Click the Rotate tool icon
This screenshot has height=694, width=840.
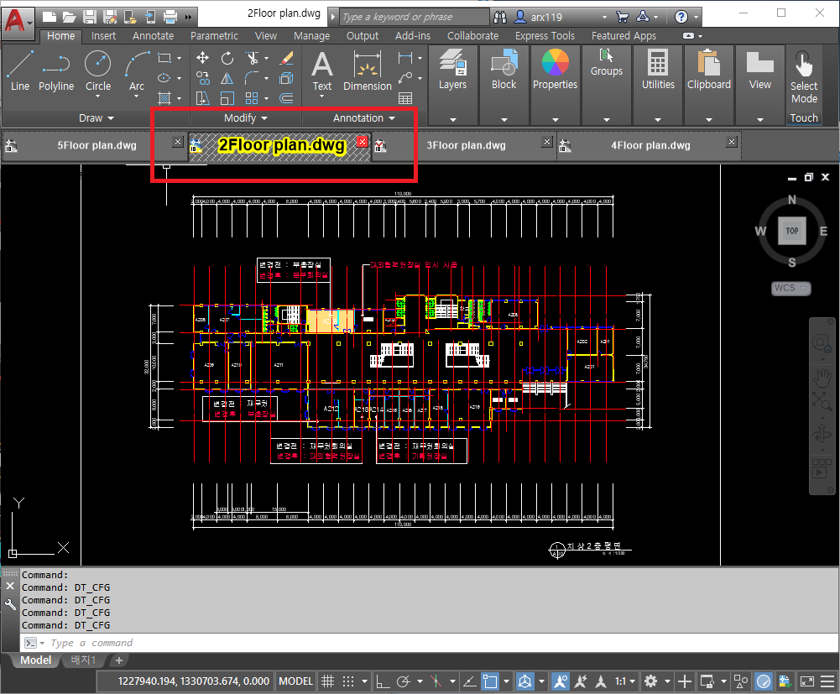pyautogui.click(x=227, y=58)
